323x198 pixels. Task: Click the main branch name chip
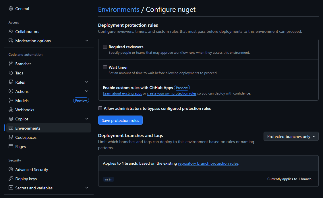click(108, 179)
